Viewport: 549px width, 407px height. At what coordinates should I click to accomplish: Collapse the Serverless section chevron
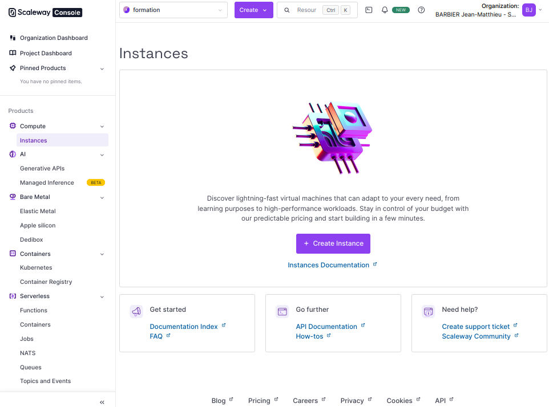click(x=102, y=297)
